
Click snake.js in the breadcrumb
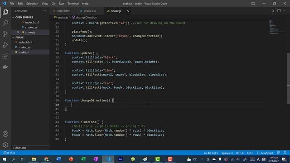click(63, 17)
